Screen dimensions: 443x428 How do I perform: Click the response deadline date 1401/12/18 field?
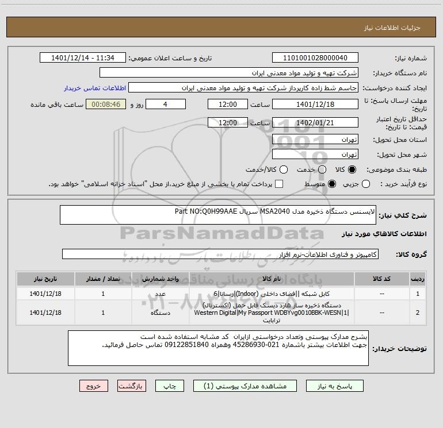[x=315, y=104]
